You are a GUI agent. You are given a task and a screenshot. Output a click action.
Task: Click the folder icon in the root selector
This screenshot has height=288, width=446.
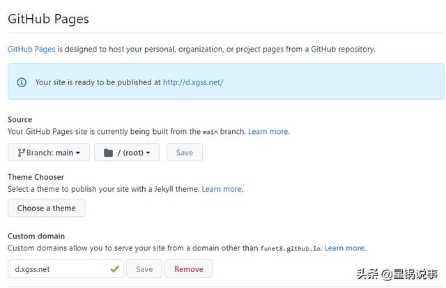point(108,152)
